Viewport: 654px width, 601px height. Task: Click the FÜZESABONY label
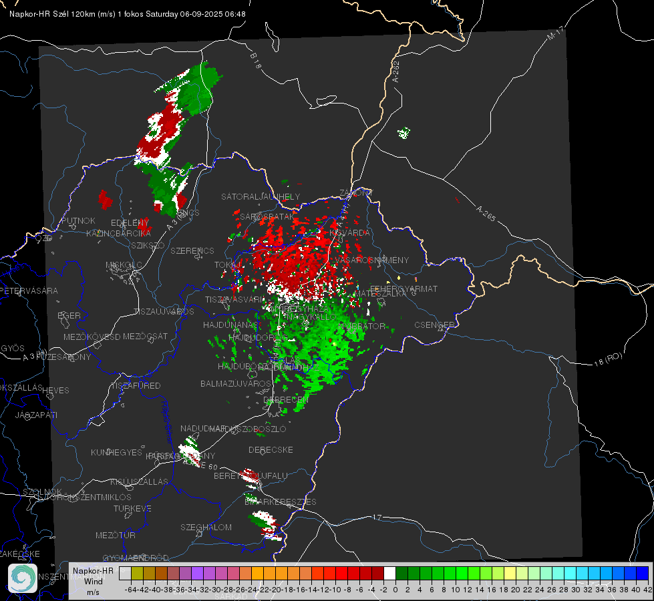[x=64, y=357]
